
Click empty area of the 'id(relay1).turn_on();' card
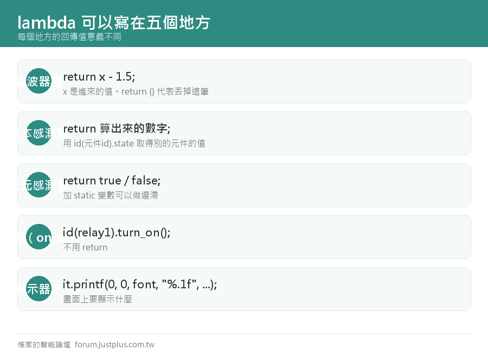[x=311, y=237]
